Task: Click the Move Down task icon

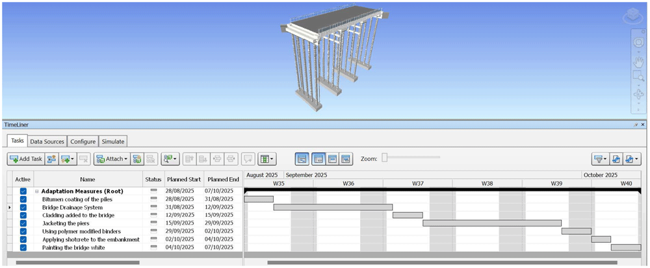Action: click(x=203, y=159)
